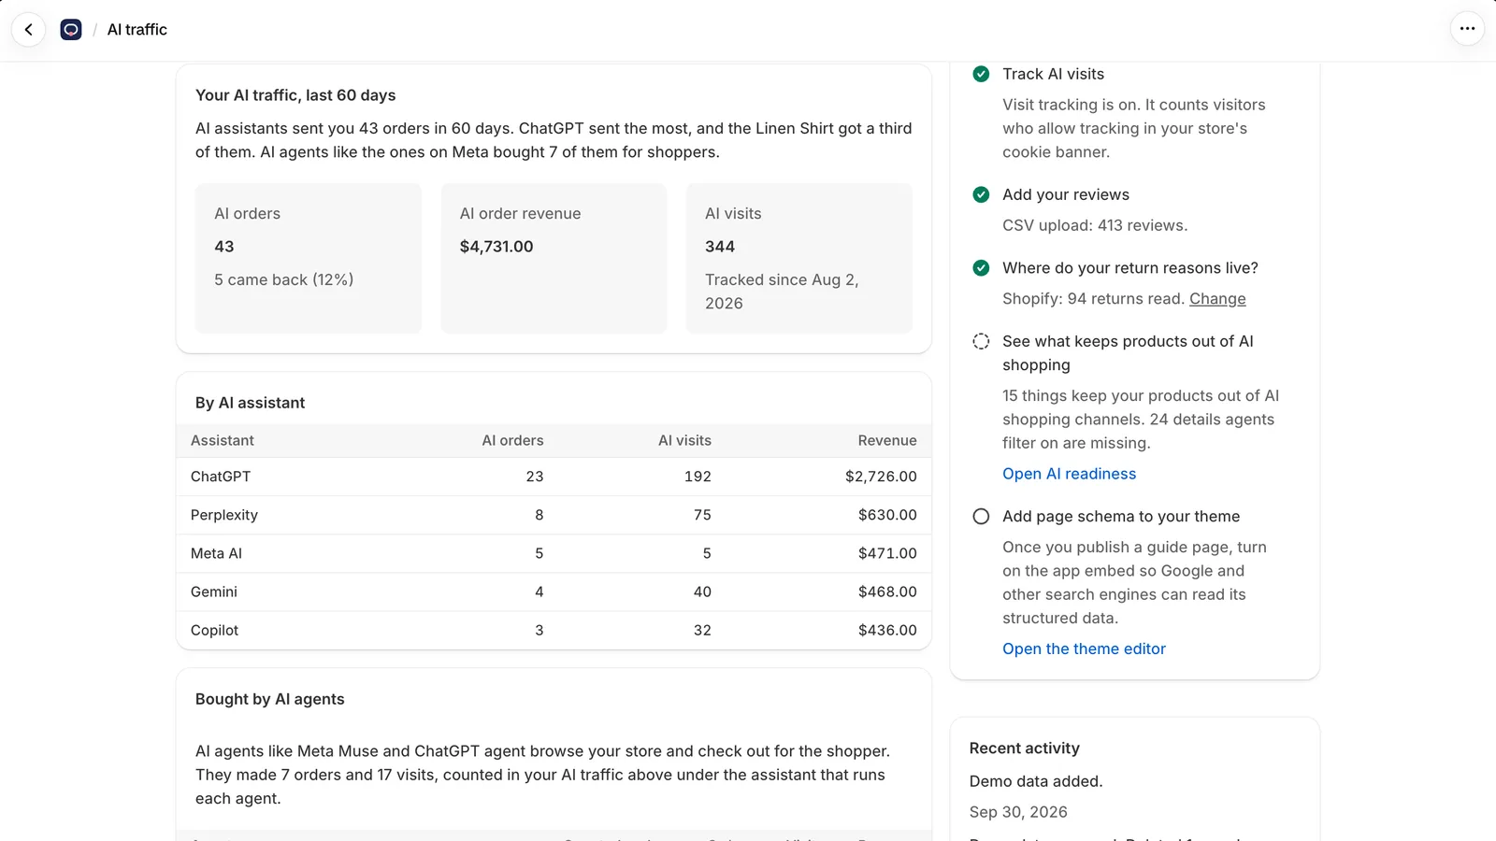Click the AI order revenue metric card
This screenshot has height=841, width=1496.
[x=554, y=258]
